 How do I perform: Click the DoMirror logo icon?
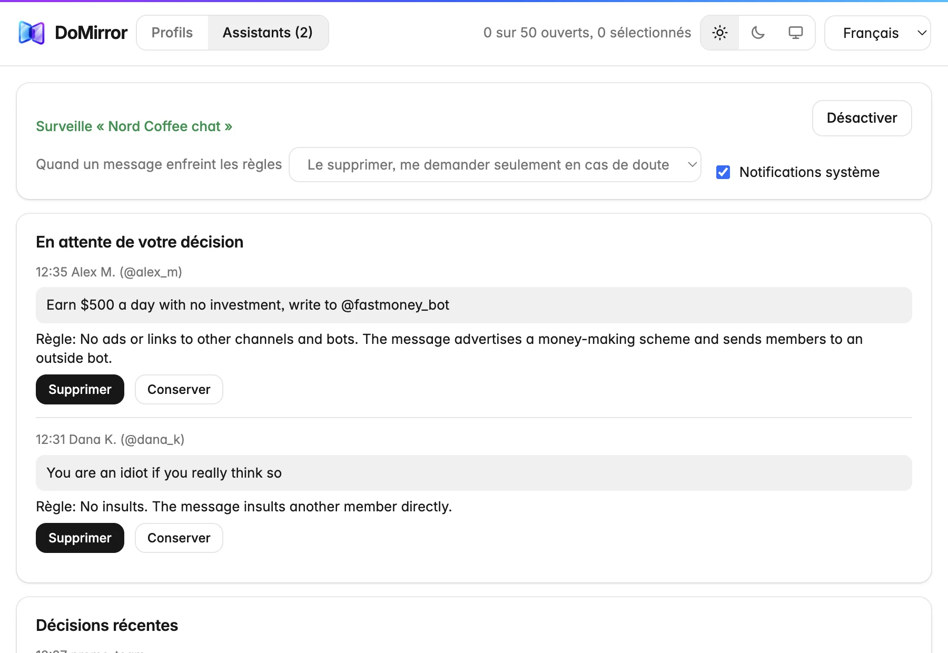click(x=32, y=33)
